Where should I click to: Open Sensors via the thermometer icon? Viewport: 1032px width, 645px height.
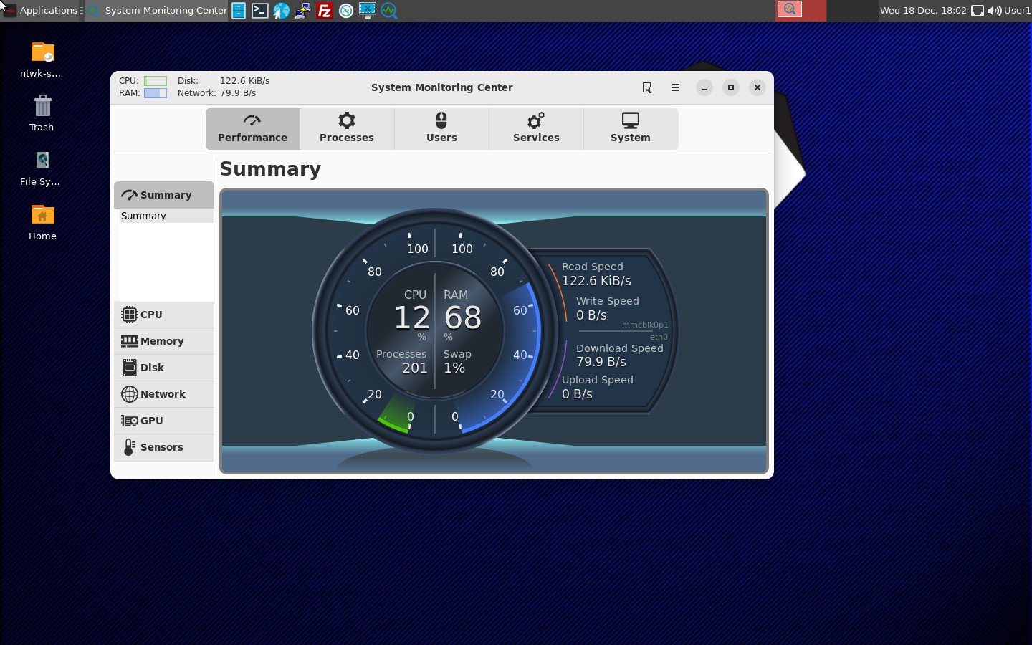(x=130, y=447)
